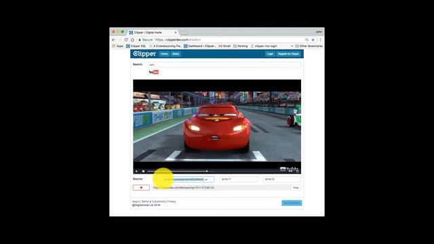This screenshot has width=434, height=244.
Task: Bookmark page with the star icon
Action: tap(313, 40)
